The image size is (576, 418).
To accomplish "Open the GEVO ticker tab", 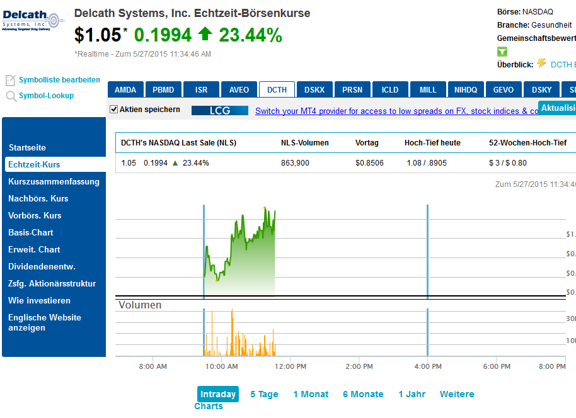I will pos(503,89).
